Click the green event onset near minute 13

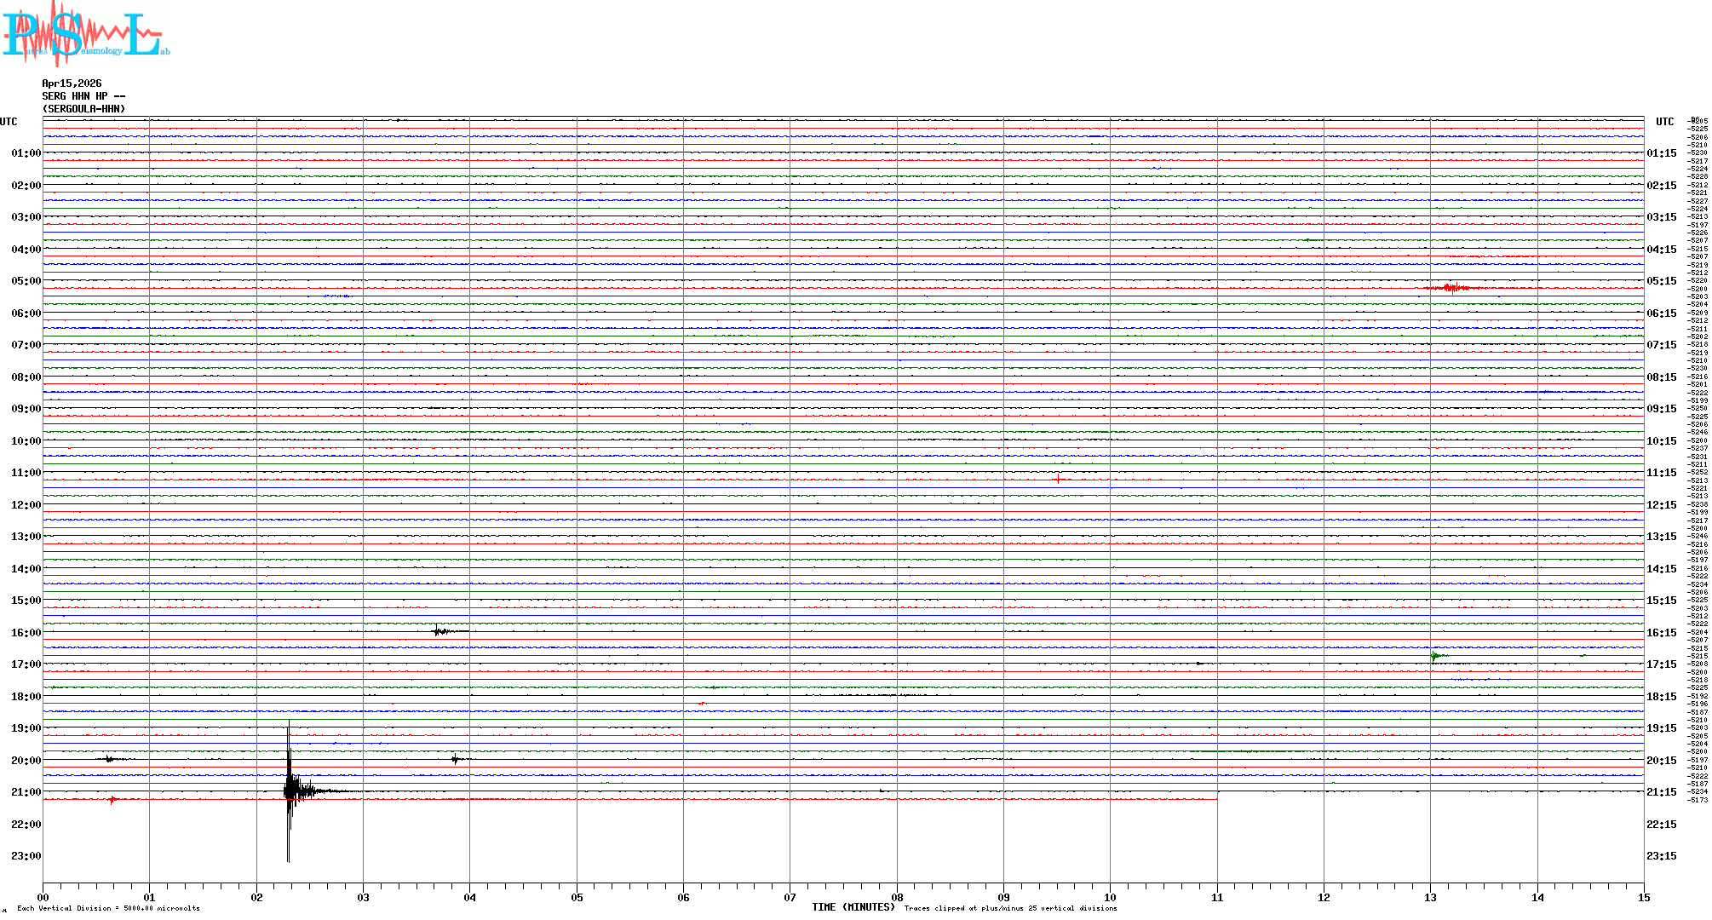(x=1435, y=656)
